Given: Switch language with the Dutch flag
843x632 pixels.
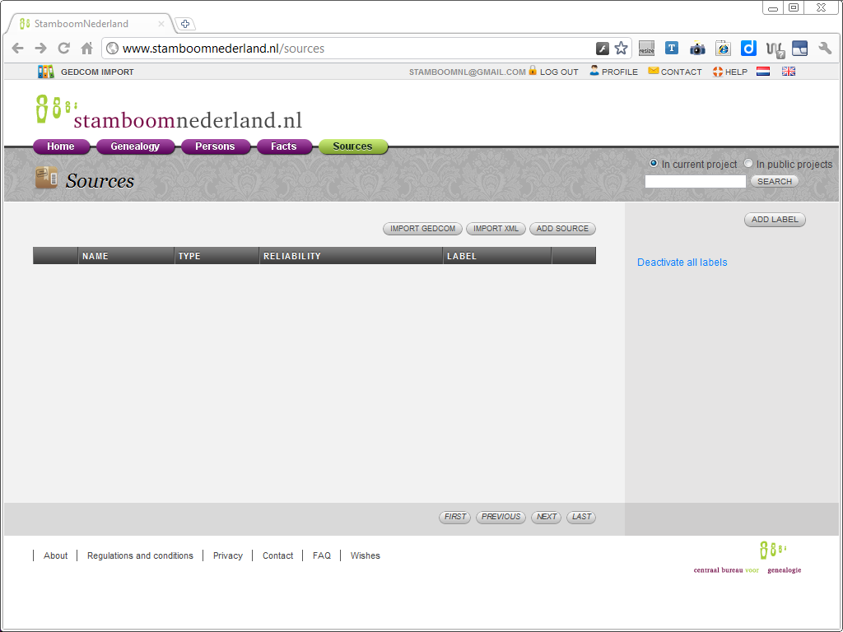Looking at the screenshot, I should [763, 72].
